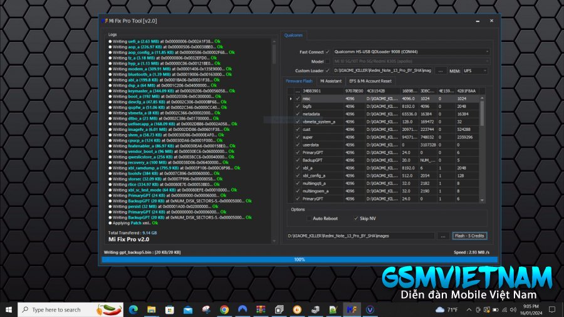
Task: Switch to the Qualcomm tab
Action: click(293, 35)
